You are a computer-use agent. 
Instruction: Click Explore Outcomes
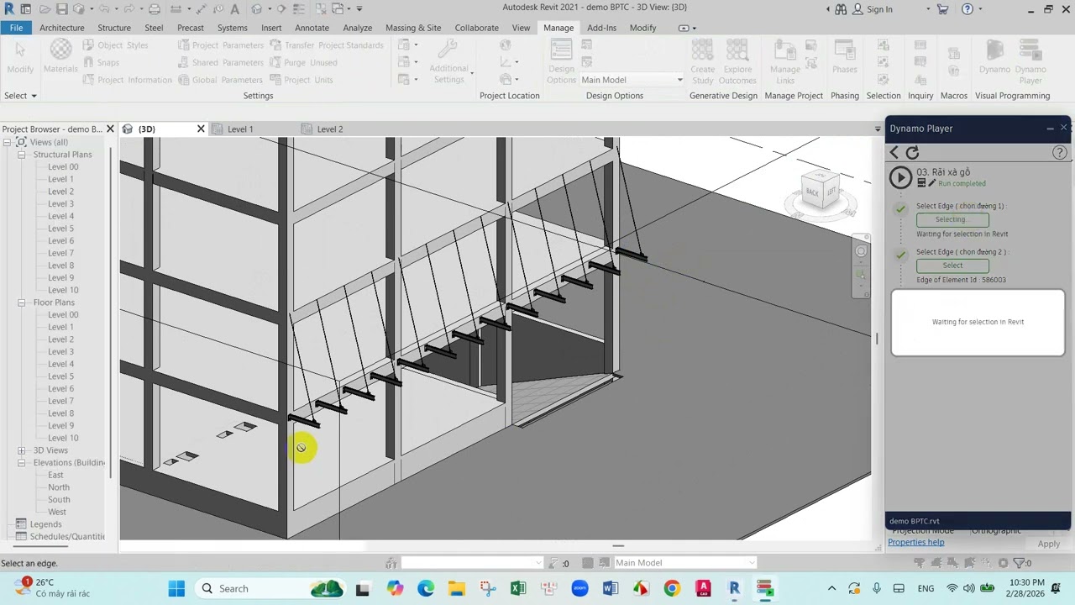[x=737, y=62]
